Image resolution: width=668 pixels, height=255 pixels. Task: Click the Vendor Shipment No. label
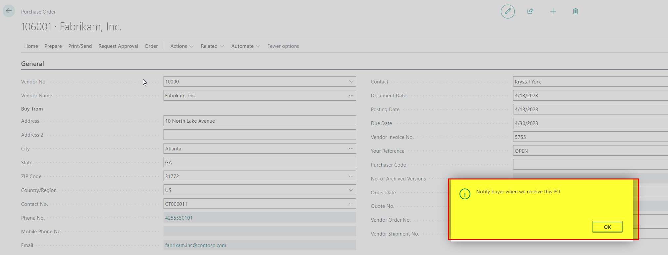pyautogui.click(x=395, y=234)
